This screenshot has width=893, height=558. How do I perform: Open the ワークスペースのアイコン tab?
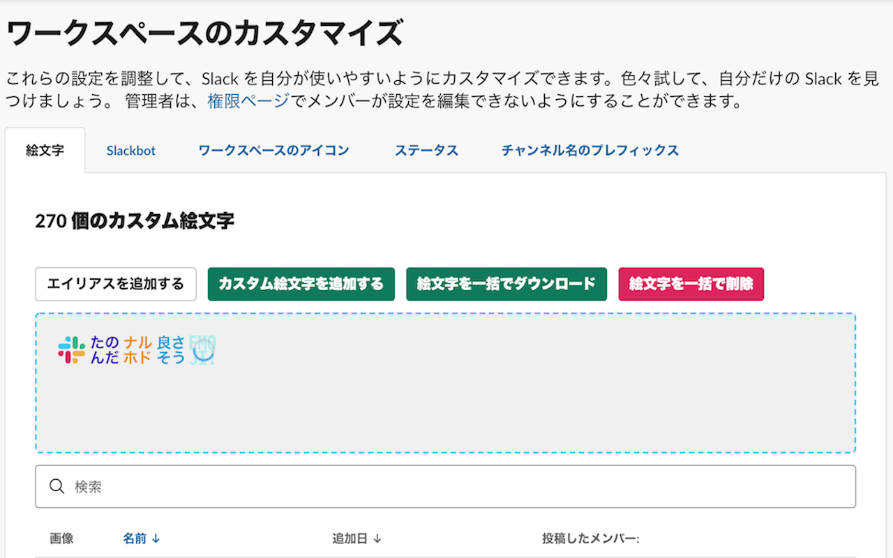(273, 150)
